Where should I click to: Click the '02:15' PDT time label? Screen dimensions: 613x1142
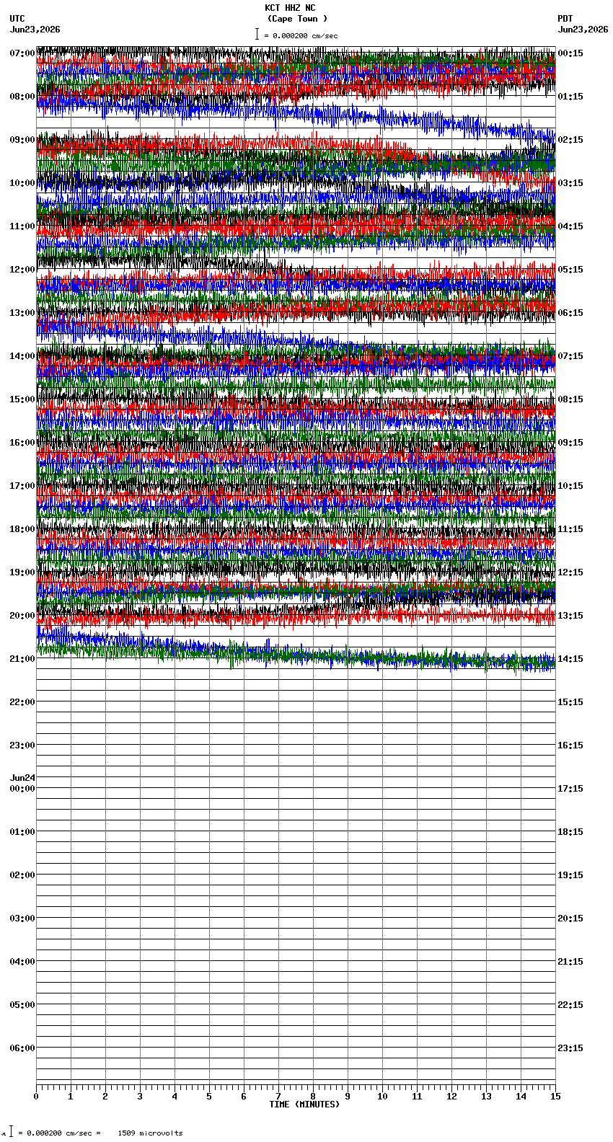point(570,140)
